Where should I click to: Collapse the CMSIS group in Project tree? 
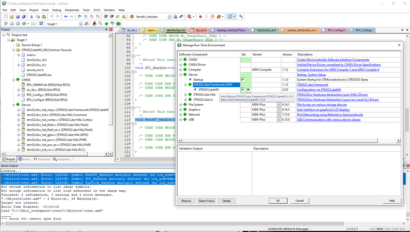tap(14, 80)
